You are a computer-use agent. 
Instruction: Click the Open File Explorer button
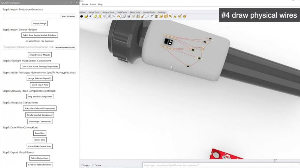[65, 47]
